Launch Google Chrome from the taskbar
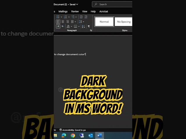186x139 pixels. coord(73,136)
